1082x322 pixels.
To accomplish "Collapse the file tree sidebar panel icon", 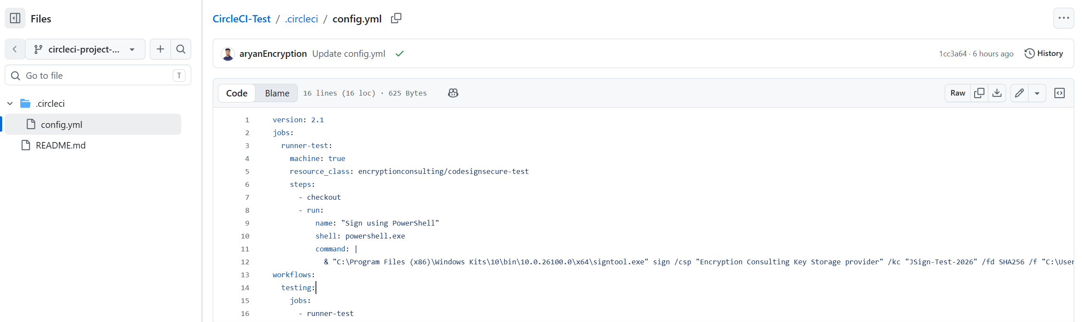I will coord(15,18).
